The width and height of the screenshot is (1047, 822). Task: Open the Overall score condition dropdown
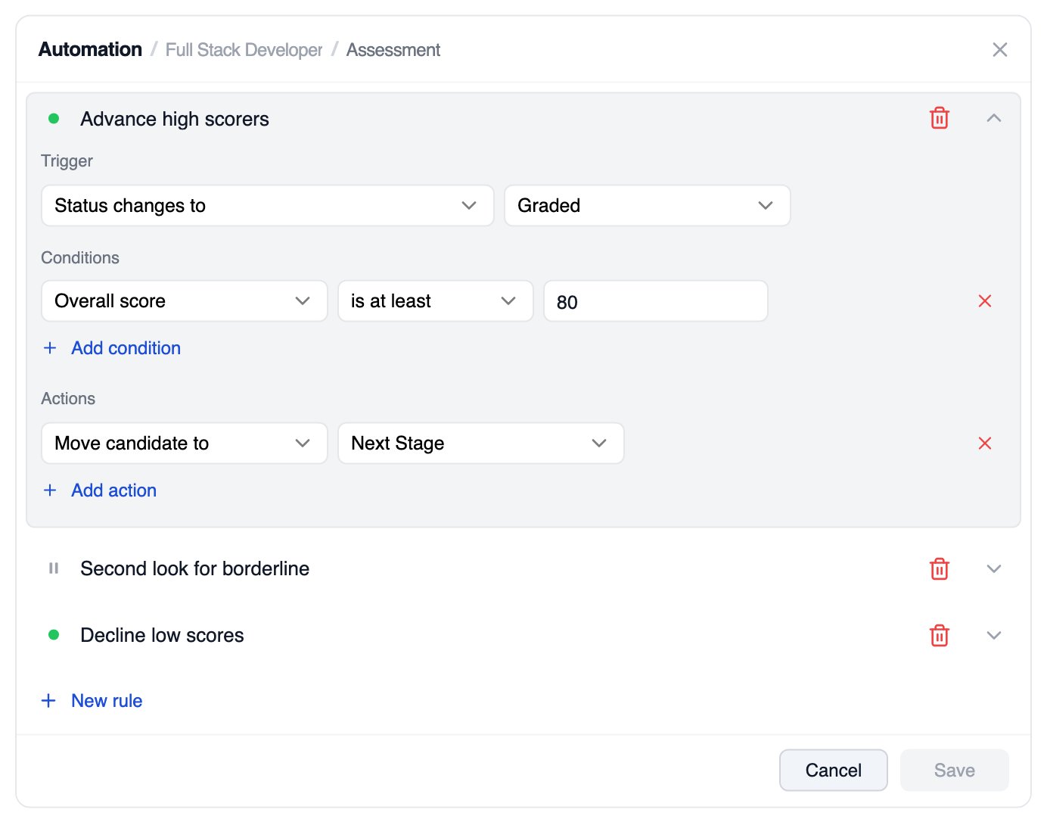tap(185, 301)
